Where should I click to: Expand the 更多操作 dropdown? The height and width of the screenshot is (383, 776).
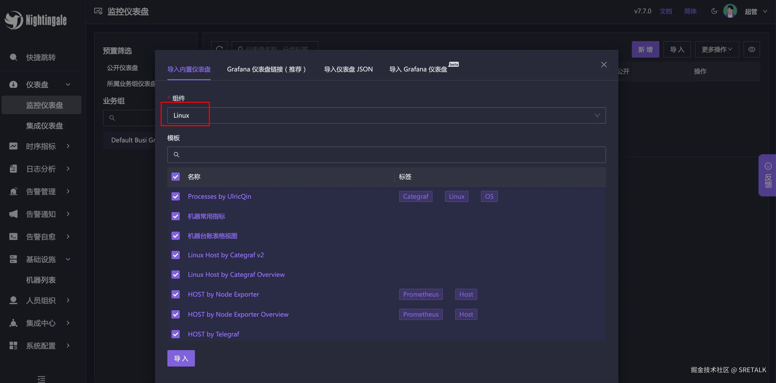(x=717, y=49)
